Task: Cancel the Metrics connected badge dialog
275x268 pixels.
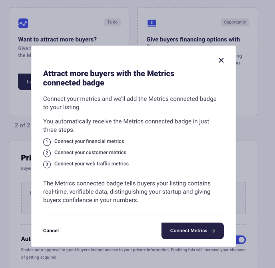Action: [51, 230]
